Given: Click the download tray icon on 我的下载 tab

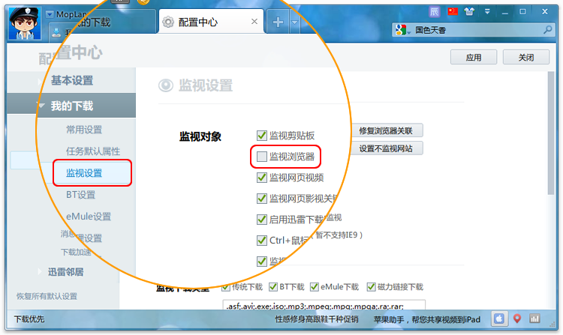Looking at the screenshot, I should (56, 32).
